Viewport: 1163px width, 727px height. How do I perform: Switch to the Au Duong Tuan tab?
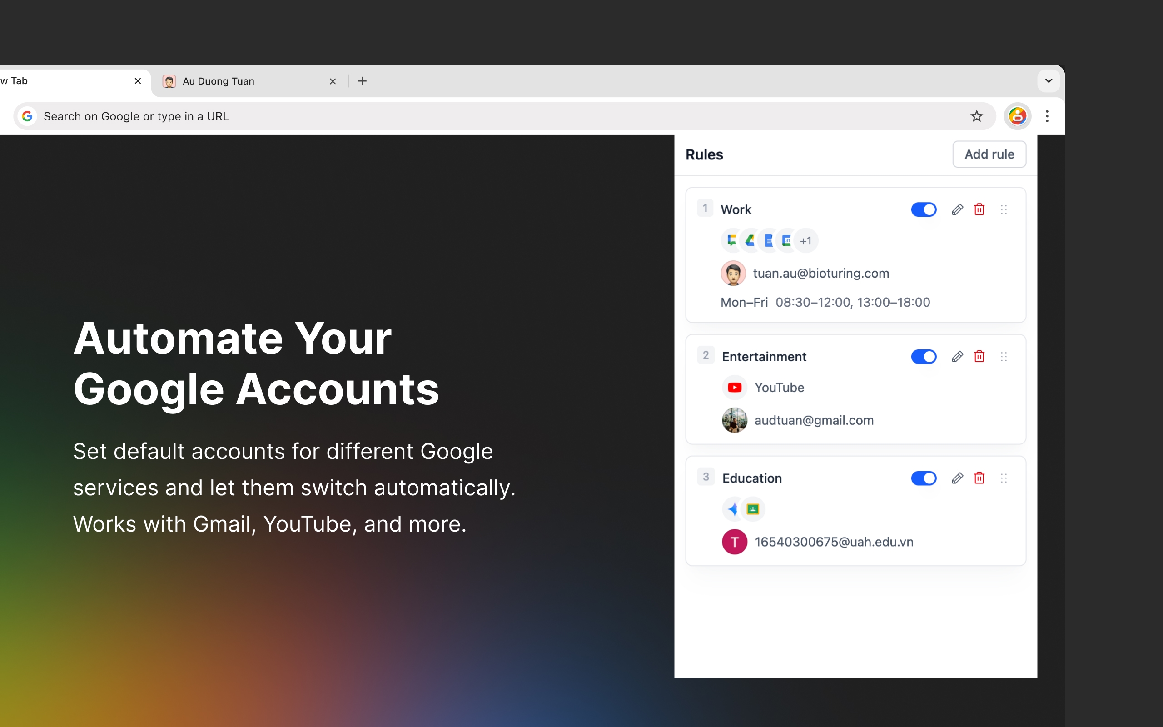[x=240, y=81]
